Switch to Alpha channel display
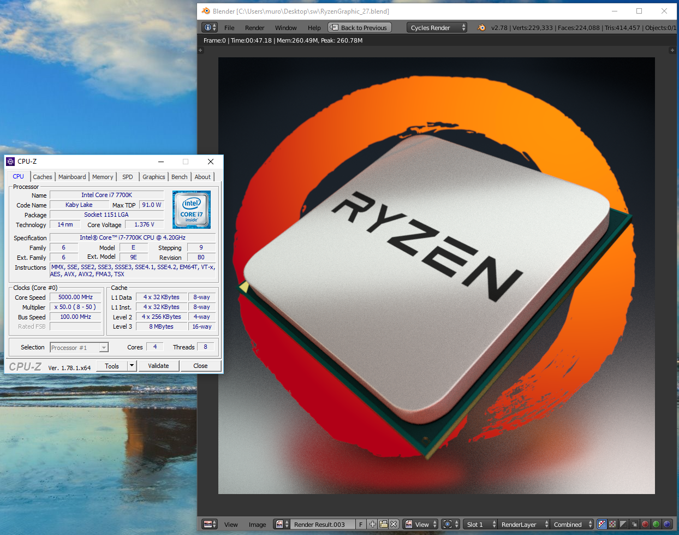 (623, 524)
